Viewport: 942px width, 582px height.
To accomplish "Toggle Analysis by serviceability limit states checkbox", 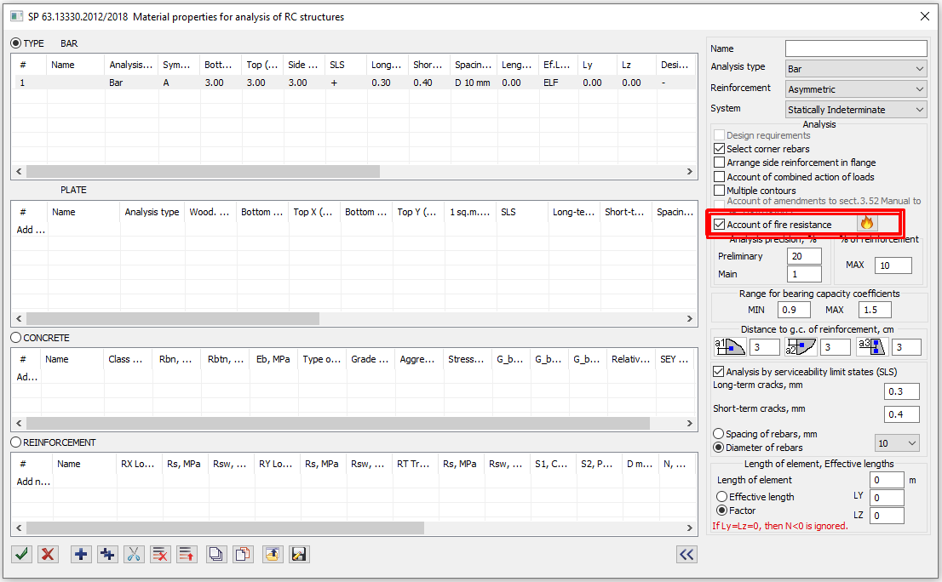I will [718, 372].
